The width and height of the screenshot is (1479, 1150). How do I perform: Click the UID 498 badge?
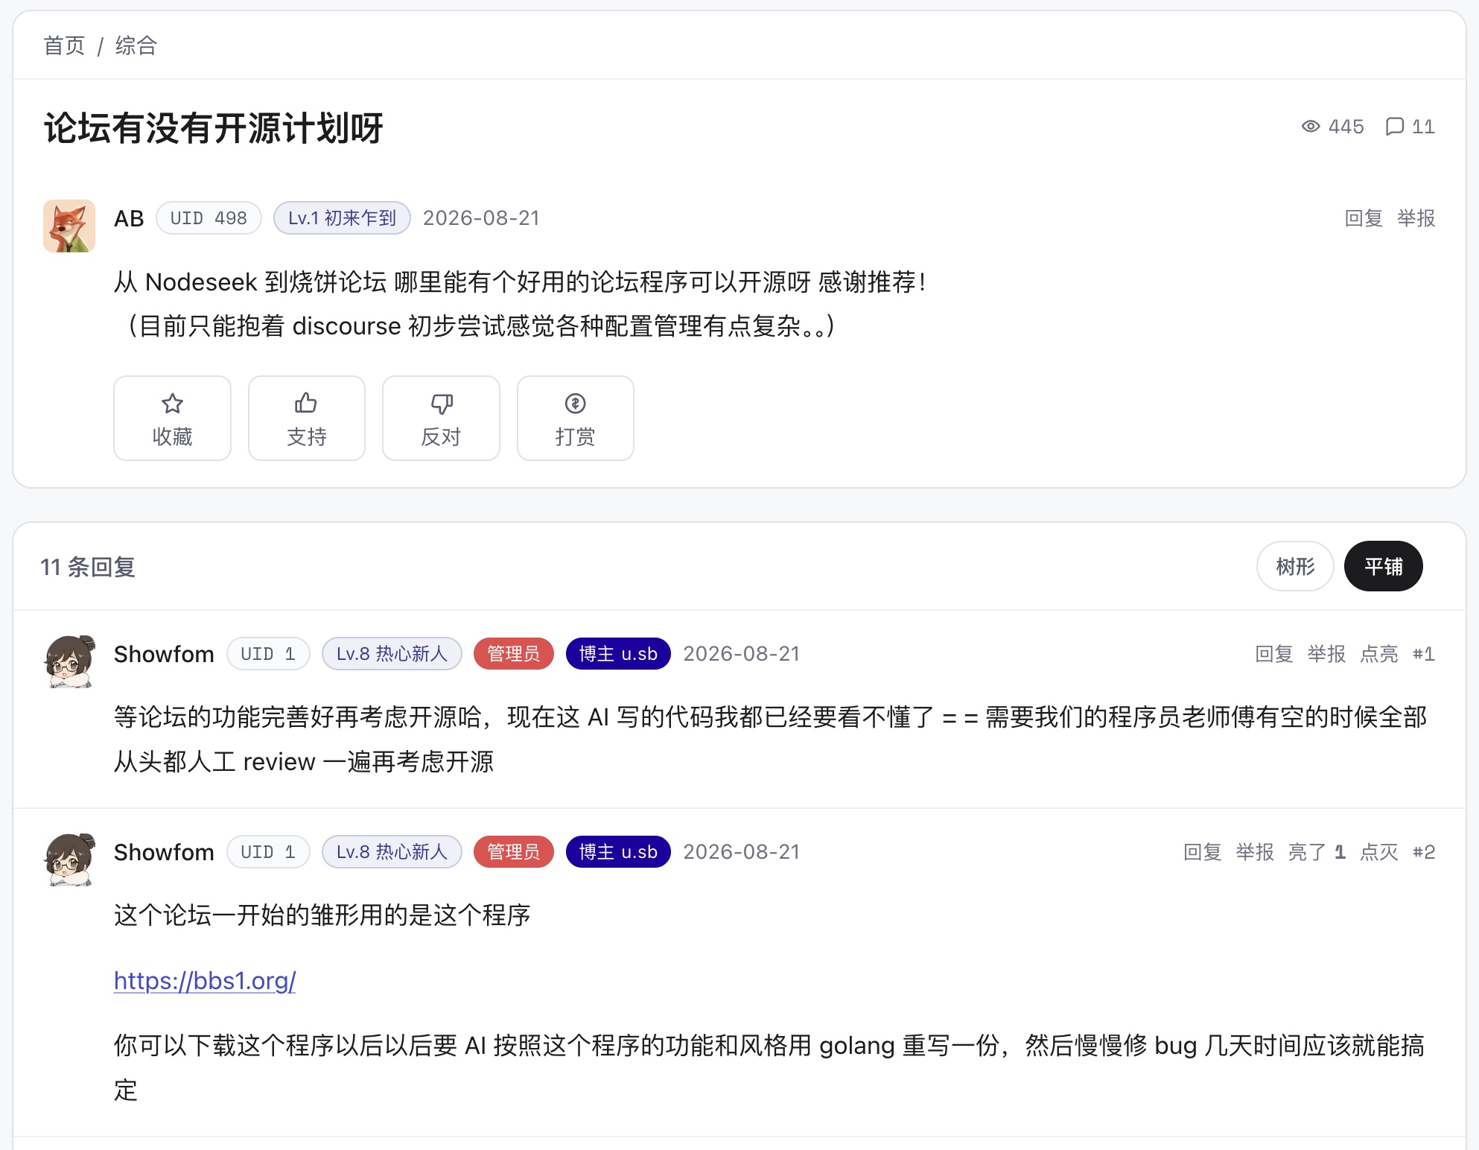tap(209, 218)
